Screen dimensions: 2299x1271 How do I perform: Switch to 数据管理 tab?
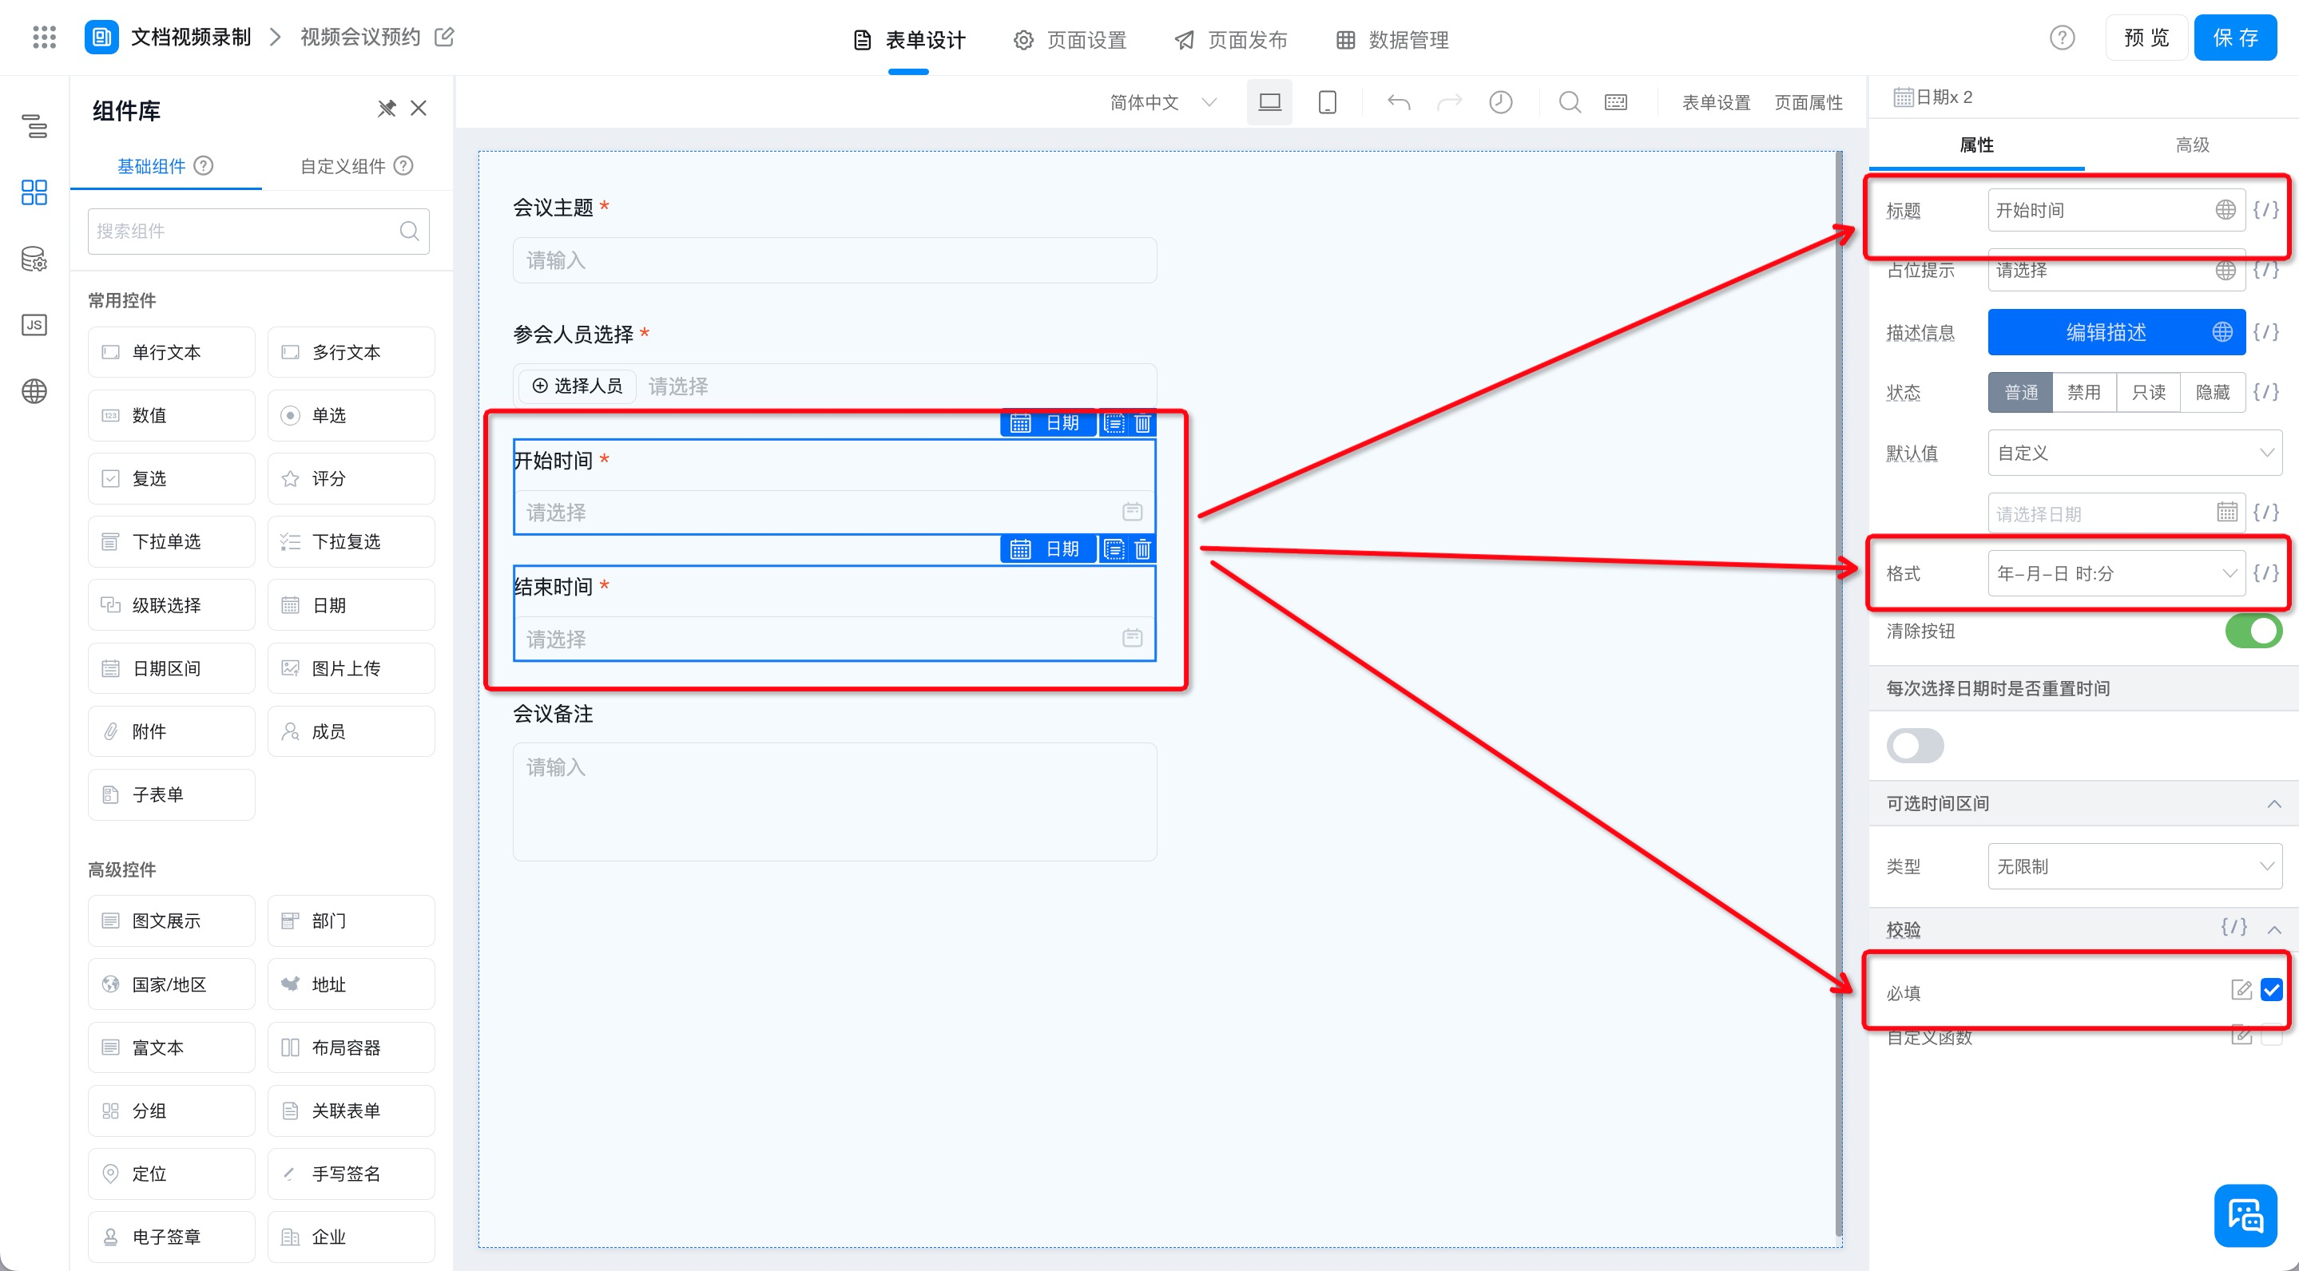pyautogui.click(x=1392, y=40)
